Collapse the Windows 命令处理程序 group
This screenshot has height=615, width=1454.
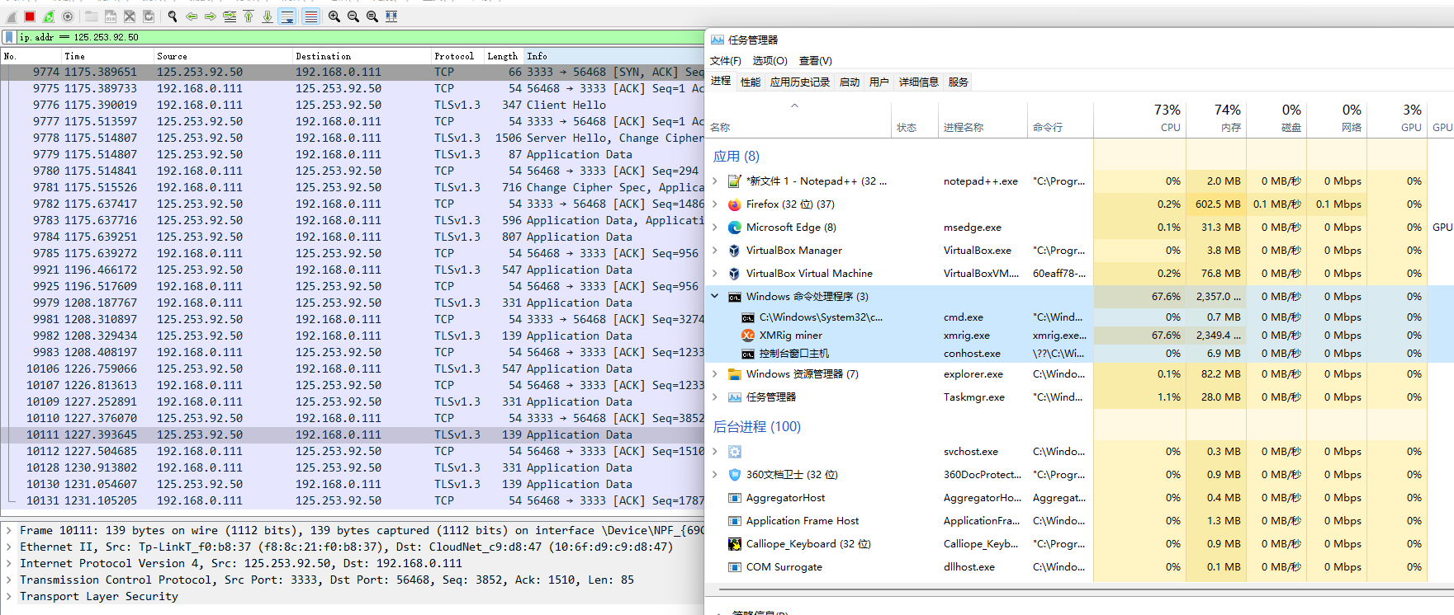(x=715, y=297)
